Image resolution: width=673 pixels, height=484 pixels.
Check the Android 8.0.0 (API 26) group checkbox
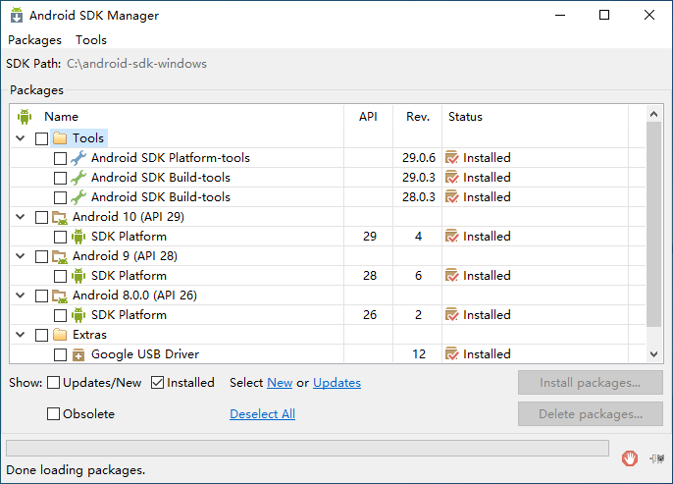[41, 296]
